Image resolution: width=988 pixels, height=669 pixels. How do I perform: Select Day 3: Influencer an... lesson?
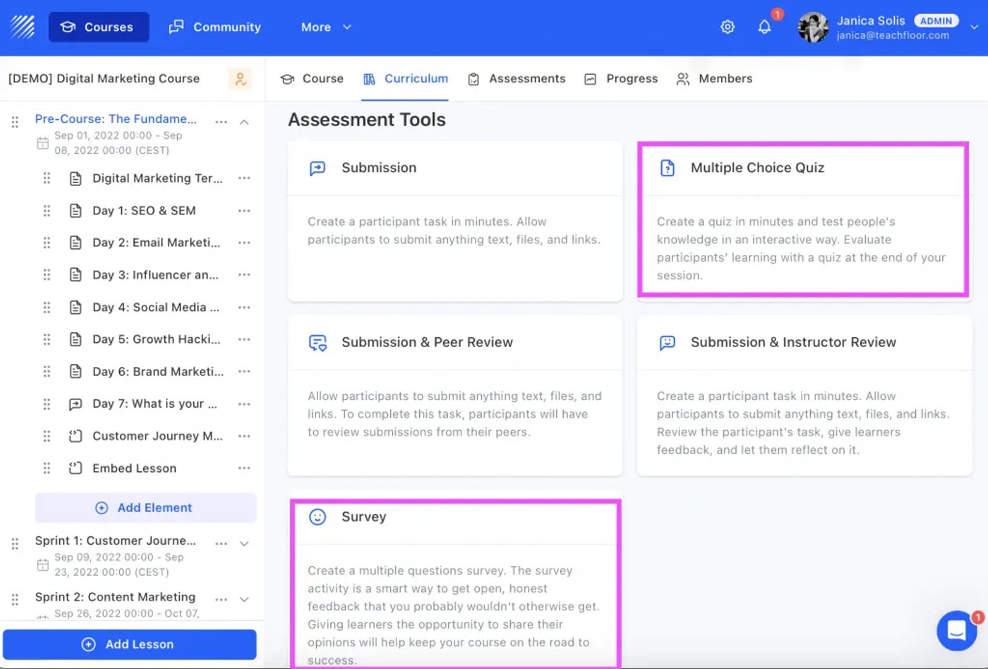[156, 275]
